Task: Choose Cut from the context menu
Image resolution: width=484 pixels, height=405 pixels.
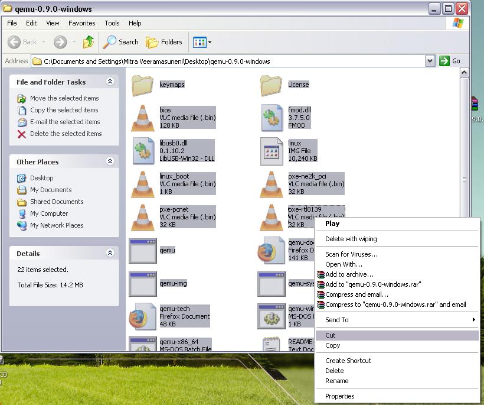Action: pyautogui.click(x=331, y=335)
